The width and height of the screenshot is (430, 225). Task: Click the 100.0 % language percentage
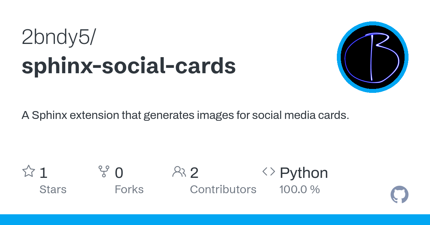[300, 189]
